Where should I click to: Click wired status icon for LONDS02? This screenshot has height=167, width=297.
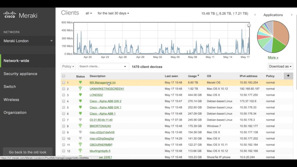point(80,95)
